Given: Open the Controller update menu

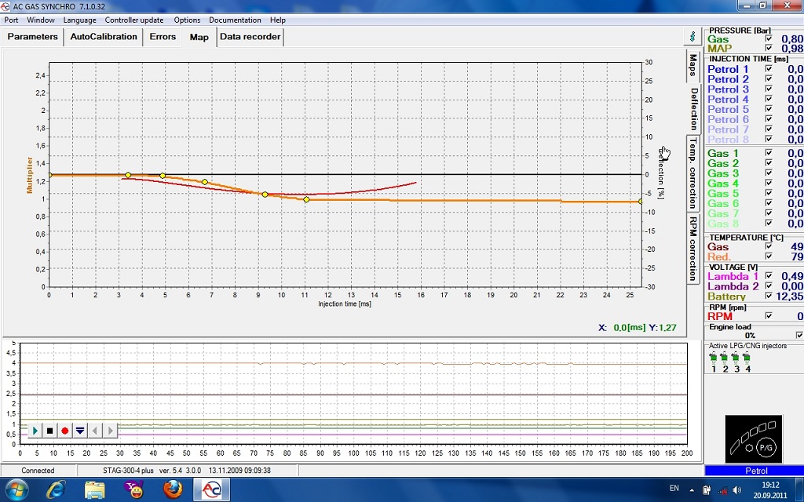Looking at the screenshot, I should click(x=134, y=20).
